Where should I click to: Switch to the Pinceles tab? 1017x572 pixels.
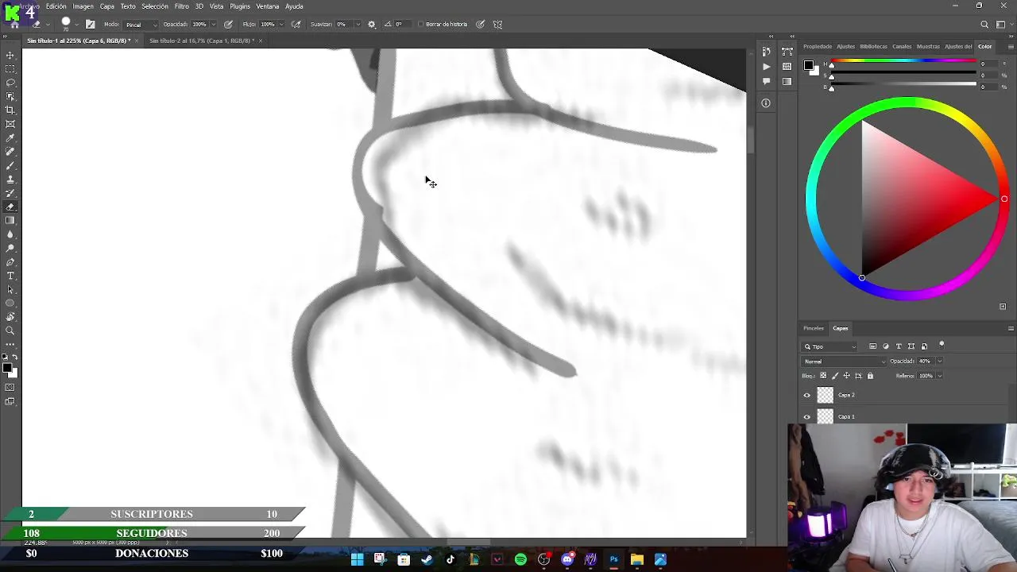coord(814,328)
